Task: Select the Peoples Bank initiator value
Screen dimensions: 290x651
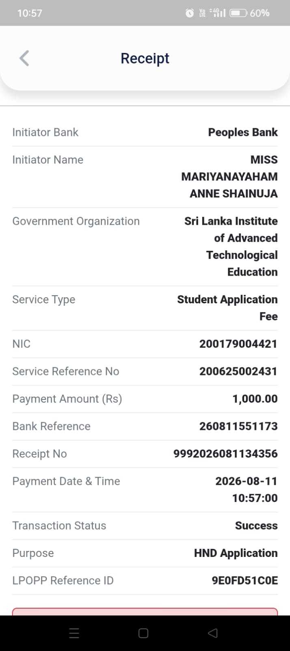Action: [243, 132]
